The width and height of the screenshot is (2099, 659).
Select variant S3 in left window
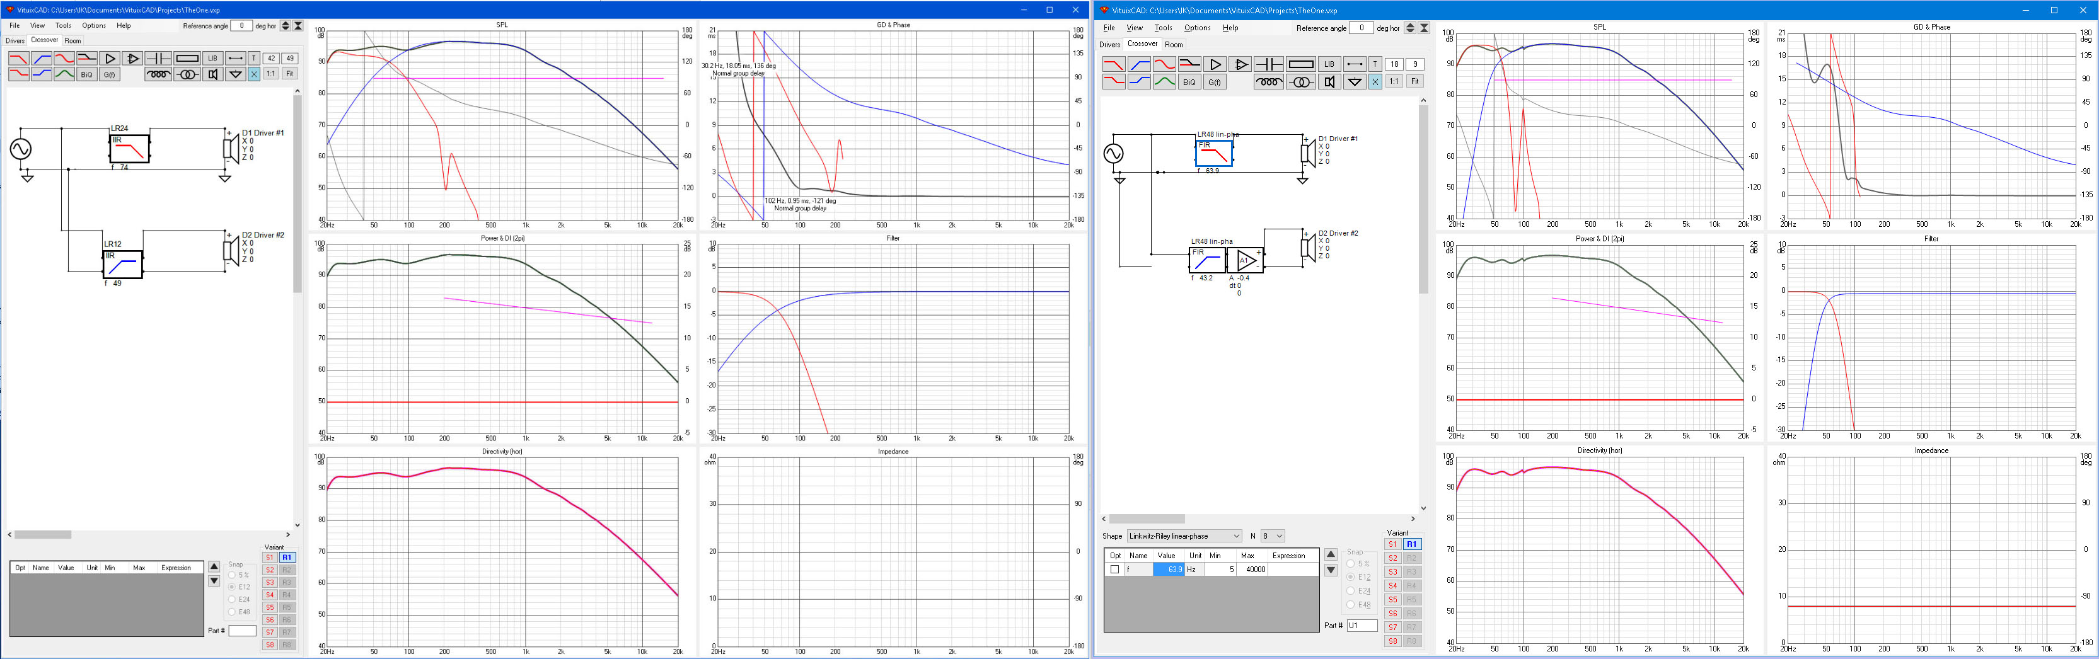click(x=270, y=582)
